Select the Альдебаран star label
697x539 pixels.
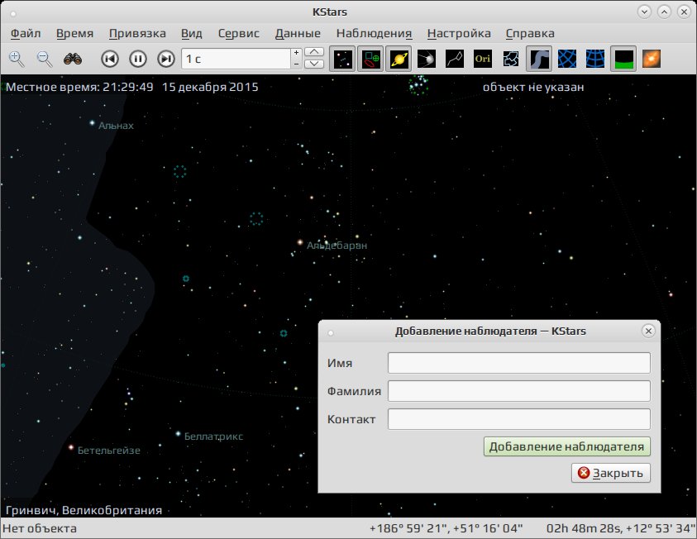coord(337,246)
